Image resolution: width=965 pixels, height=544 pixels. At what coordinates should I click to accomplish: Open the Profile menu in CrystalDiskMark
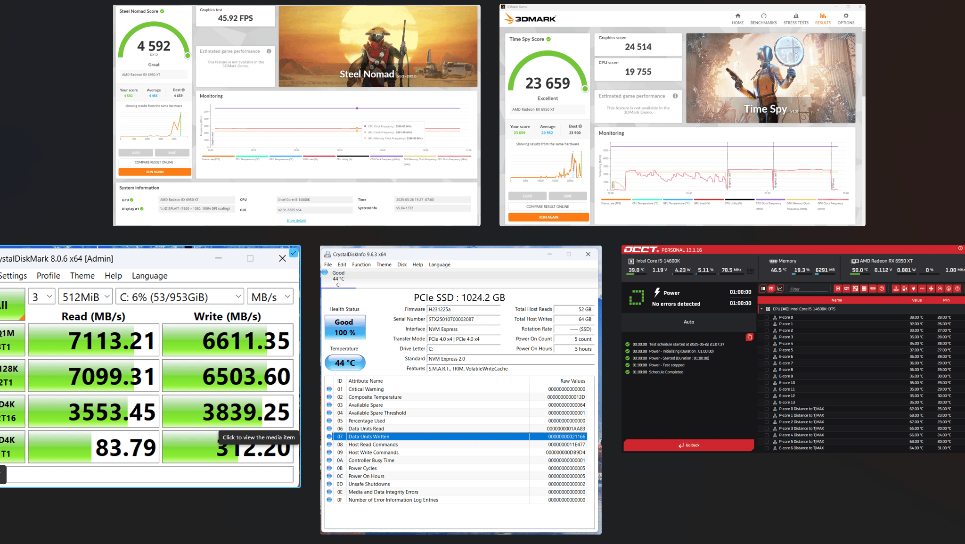[x=49, y=276]
